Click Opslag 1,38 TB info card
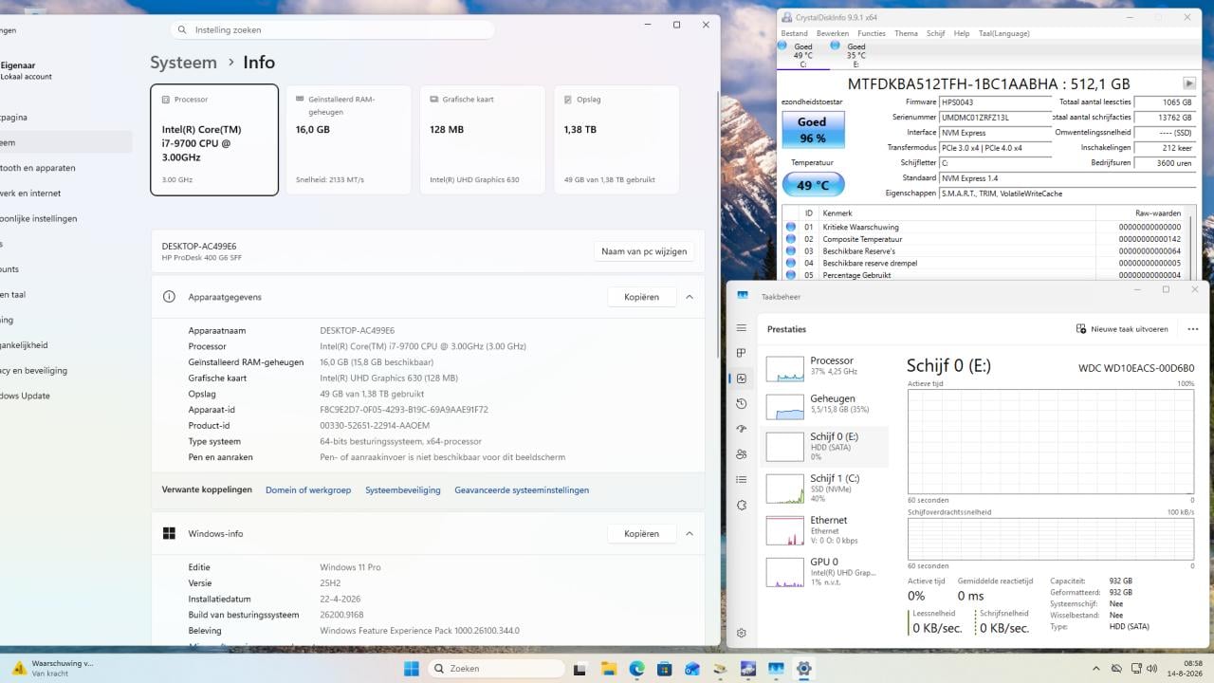1214x683 pixels. 616,139
